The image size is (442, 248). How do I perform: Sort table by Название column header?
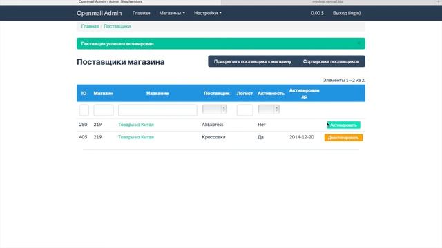(157, 93)
